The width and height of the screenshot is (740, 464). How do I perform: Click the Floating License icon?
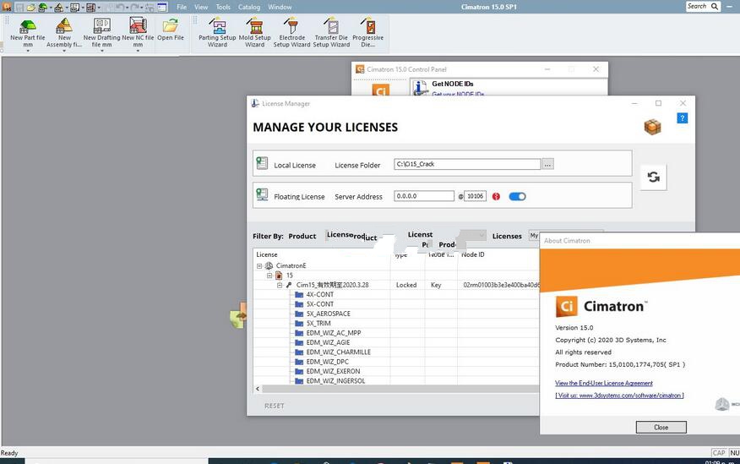[262, 194]
